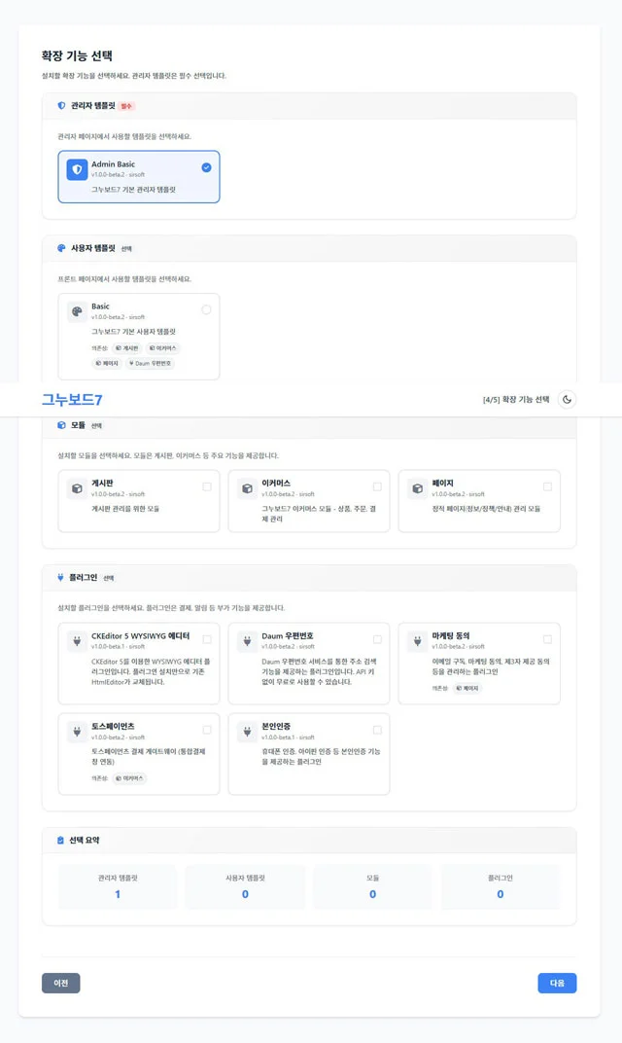Click the 사용자 템플릿 header palette icon
The width and height of the screenshot is (622, 1043).
[62, 248]
